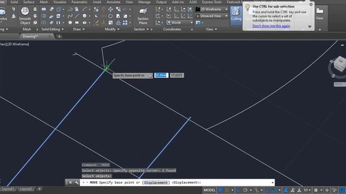Click the Fillet edge tool
Image resolution: width=346 pixels, height=194 pixels.
pos(125,16)
